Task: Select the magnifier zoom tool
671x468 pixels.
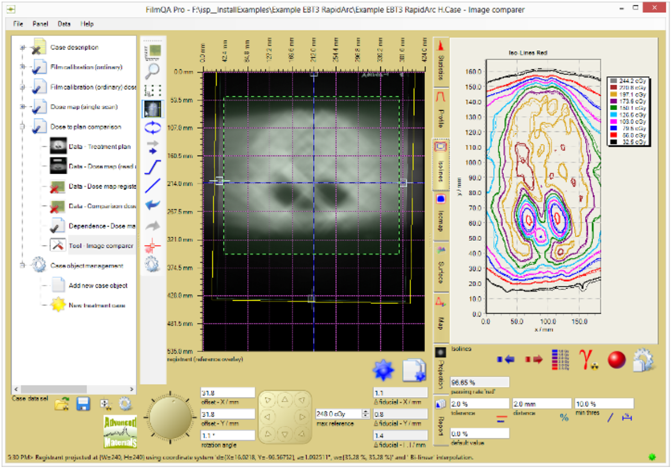Action: (x=152, y=71)
